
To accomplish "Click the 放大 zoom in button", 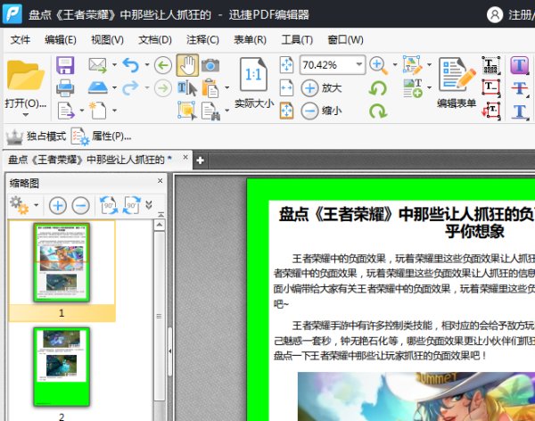I will tap(321, 88).
